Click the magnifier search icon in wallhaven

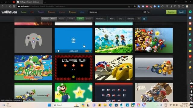click(149, 12)
